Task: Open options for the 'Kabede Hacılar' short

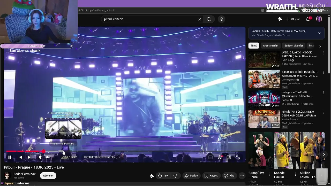Action: click(295, 174)
